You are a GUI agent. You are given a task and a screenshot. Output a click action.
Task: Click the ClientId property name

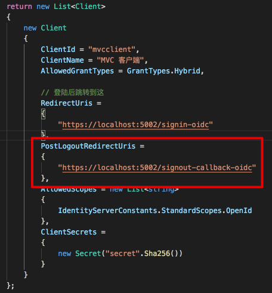(x=58, y=50)
